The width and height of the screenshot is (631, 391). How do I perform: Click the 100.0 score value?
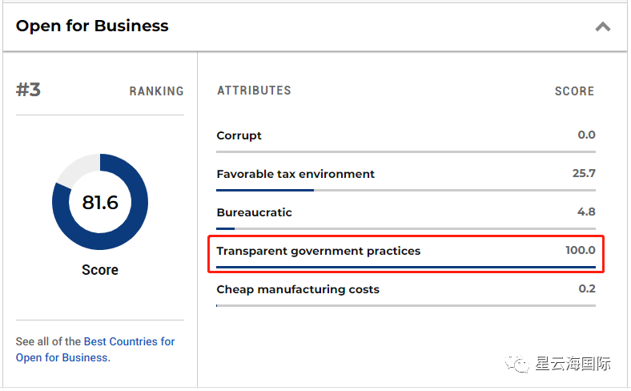click(580, 251)
